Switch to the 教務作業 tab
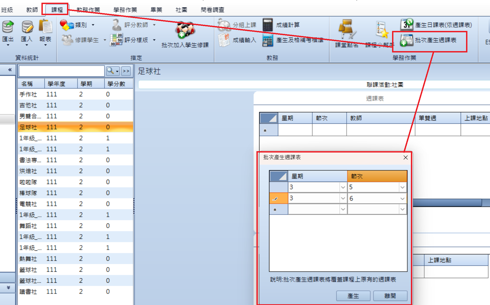Image resolution: width=490 pixels, height=305 pixels. pos(88,10)
